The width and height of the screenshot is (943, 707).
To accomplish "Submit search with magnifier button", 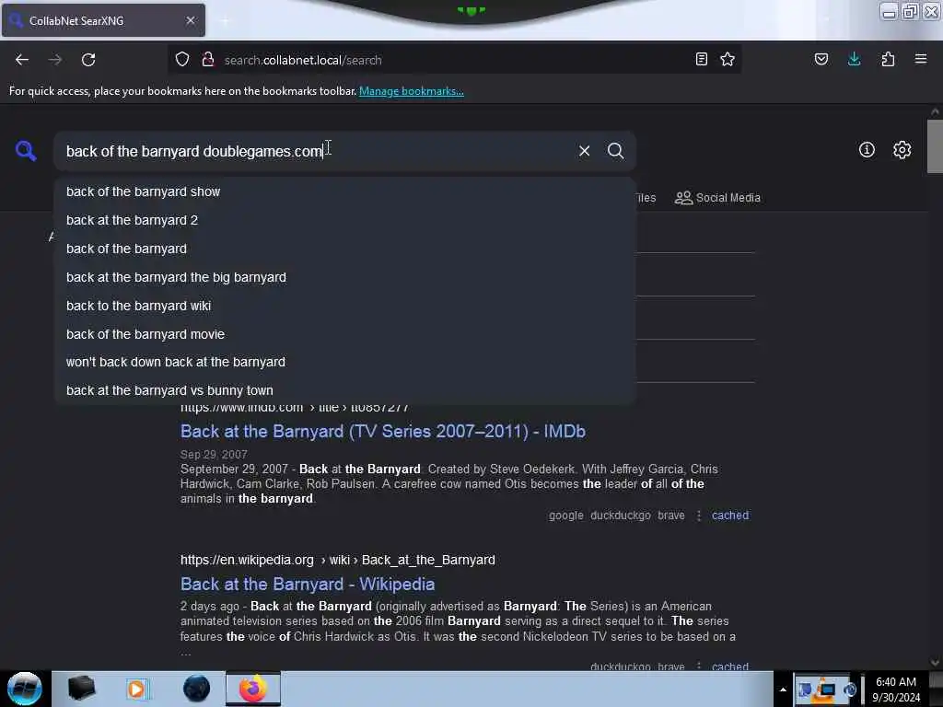I will point(615,151).
